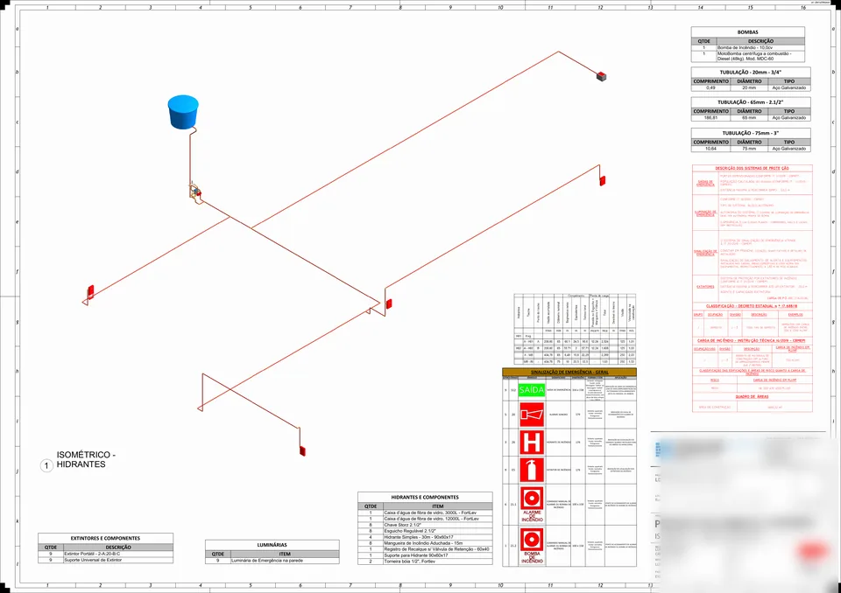Select the ISOMÉTRICO - HIDRANTES view title
Image resolution: width=841 pixels, height=593 pixels.
pos(86,459)
